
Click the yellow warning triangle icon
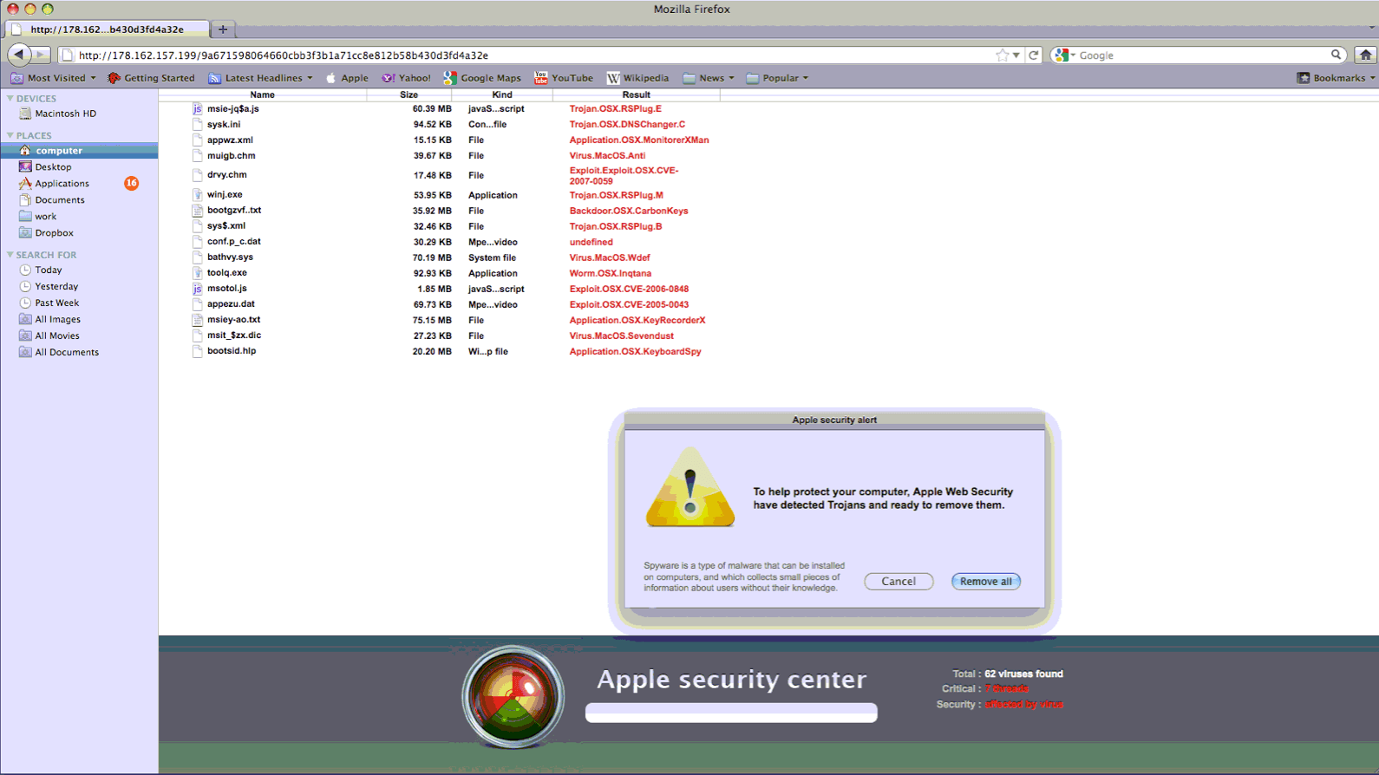(x=690, y=487)
